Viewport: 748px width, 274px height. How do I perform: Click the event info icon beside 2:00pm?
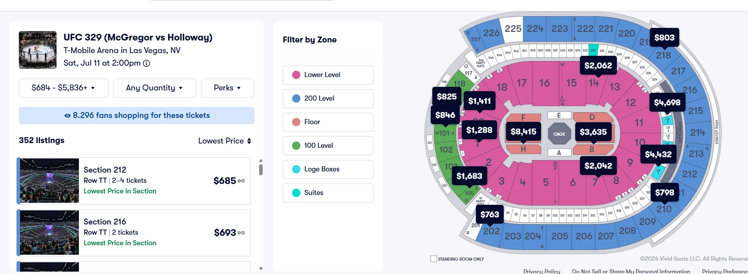tap(146, 63)
